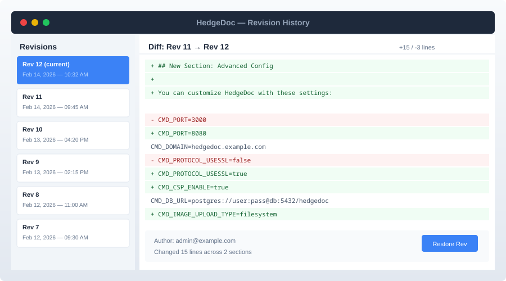Click the green maximize window button
506x281 pixels.
(x=46, y=22)
